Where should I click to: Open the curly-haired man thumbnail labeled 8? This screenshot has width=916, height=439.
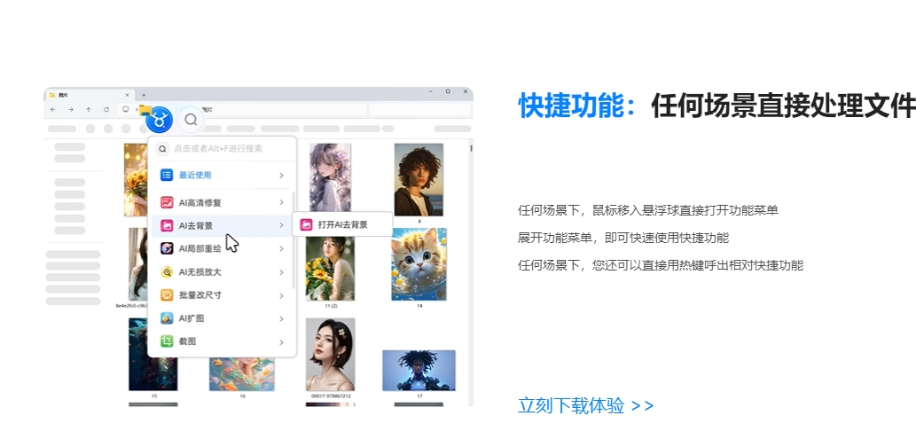pyautogui.click(x=419, y=180)
